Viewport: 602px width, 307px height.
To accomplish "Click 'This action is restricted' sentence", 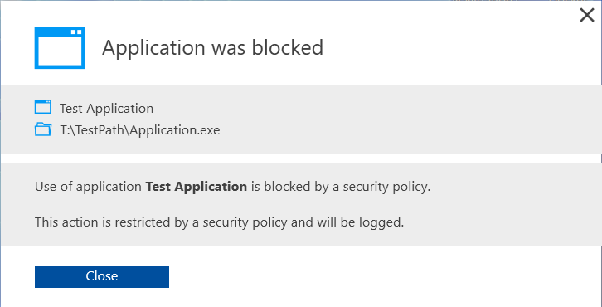I will pyautogui.click(x=219, y=222).
